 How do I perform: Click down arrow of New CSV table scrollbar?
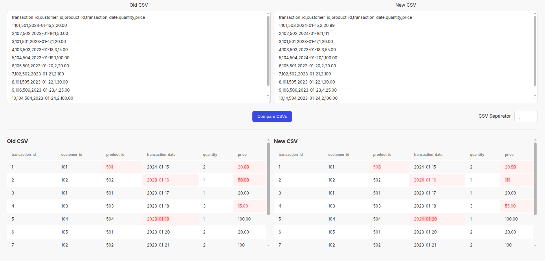pyautogui.click(x=535, y=245)
